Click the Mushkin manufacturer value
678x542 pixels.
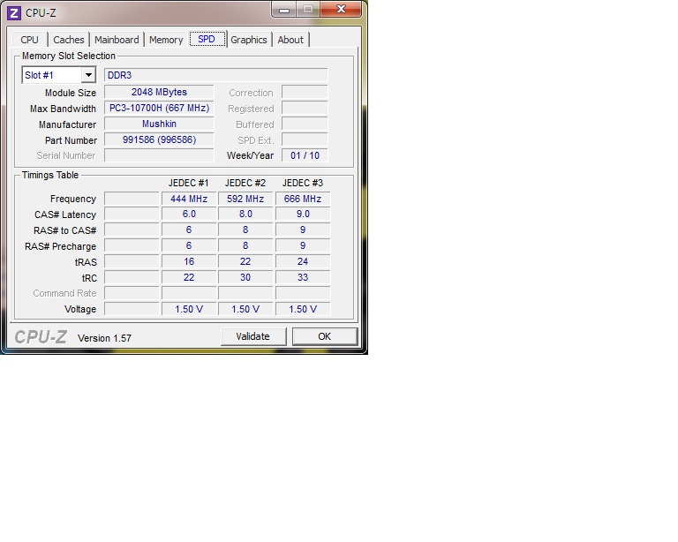pyautogui.click(x=159, y=124)
